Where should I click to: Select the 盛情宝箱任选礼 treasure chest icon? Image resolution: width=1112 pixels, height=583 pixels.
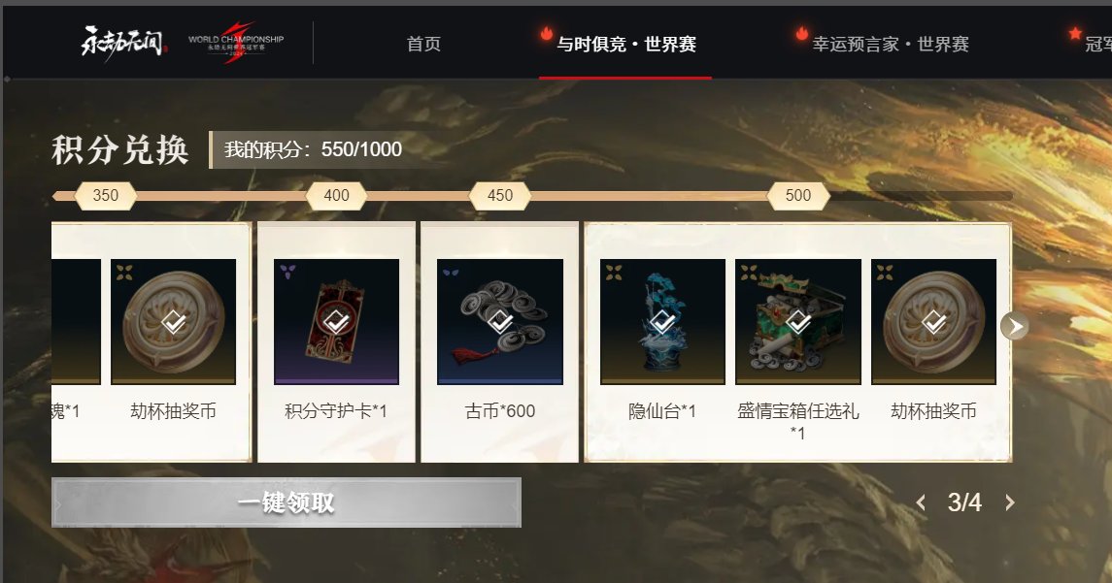tap(798, 322)
